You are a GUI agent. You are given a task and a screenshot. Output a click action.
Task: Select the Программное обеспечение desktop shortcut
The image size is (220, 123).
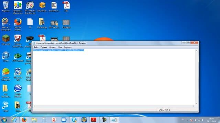pos(18,8)
